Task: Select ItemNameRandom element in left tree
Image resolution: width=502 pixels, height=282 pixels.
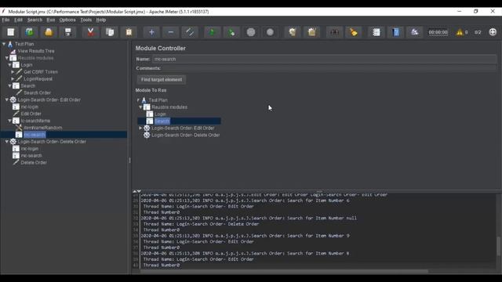Action: point(43,128)
